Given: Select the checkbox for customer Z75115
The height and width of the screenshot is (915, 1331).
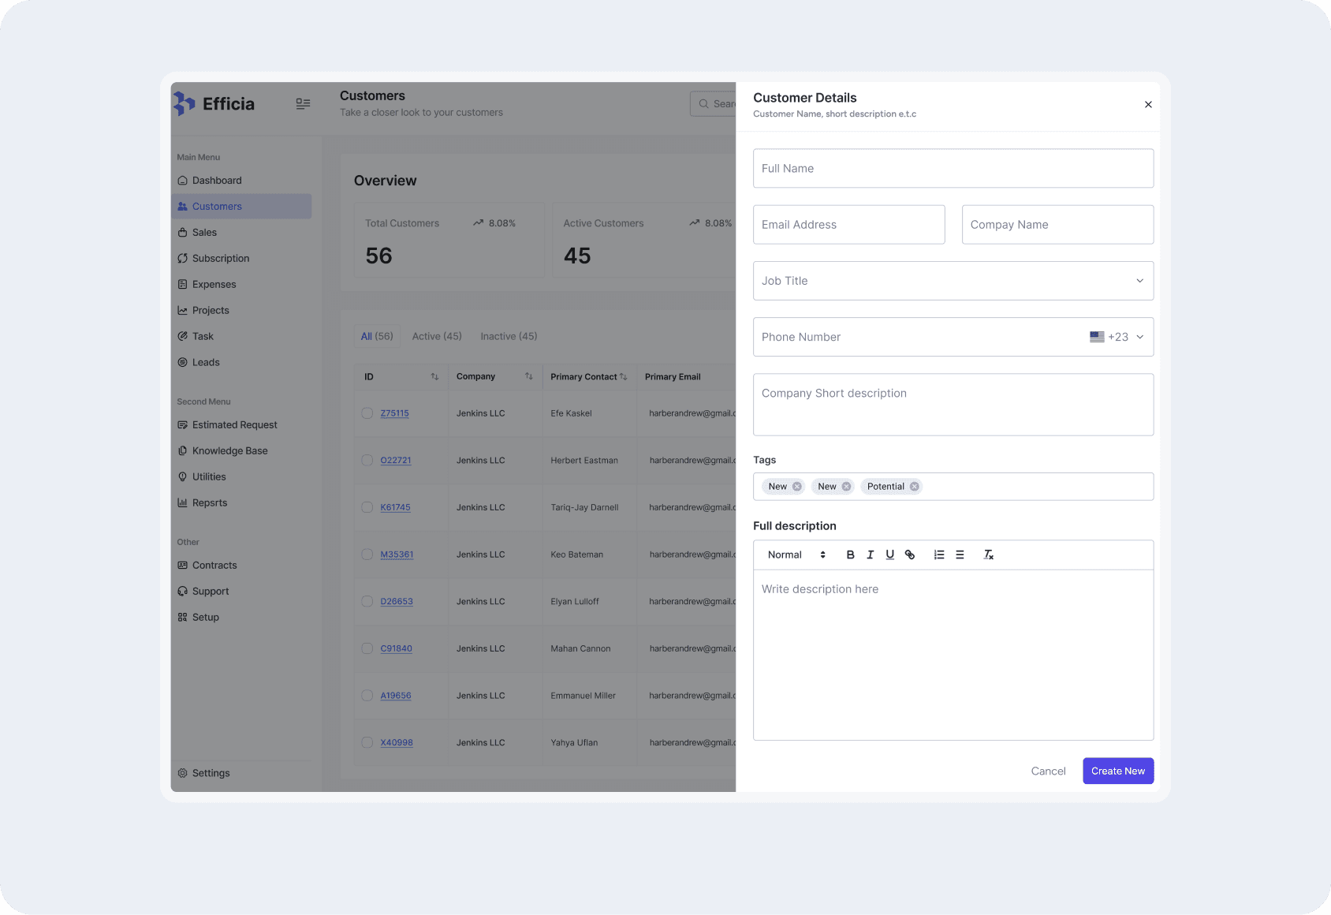Looking at the screenshot, I should click(367, 413).
